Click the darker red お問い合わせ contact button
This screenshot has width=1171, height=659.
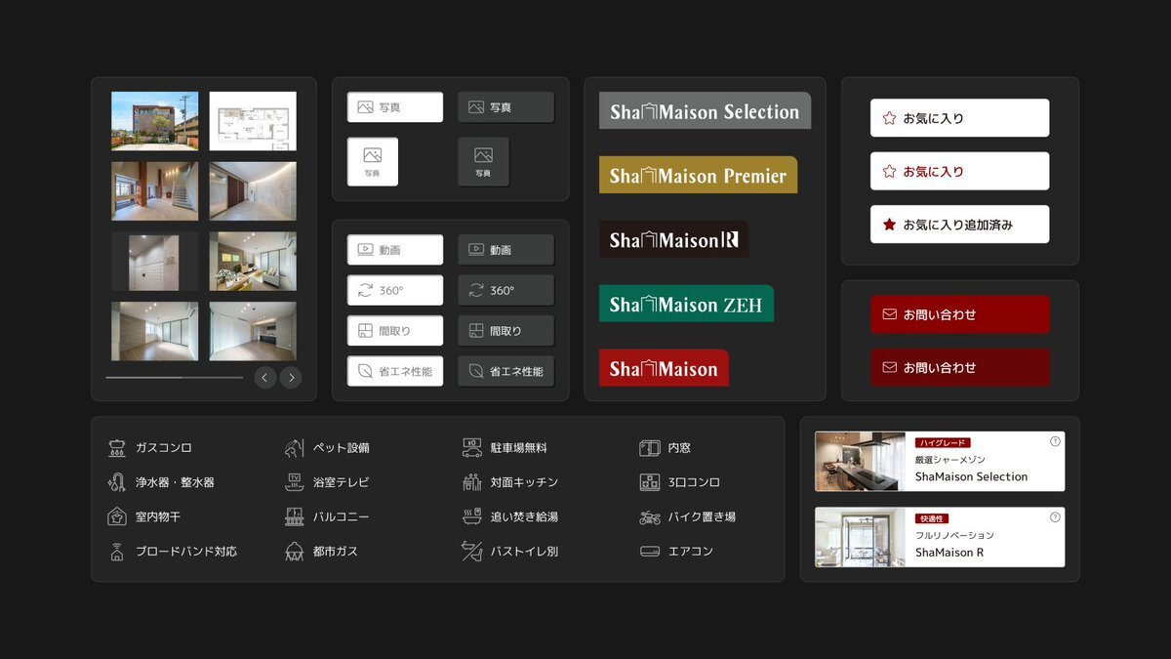pyautogui.click(x=959, y=367)
